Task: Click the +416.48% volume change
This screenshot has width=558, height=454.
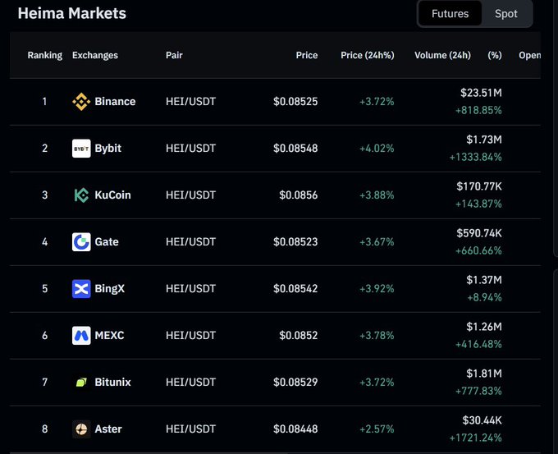Action: tap(478, 344)
